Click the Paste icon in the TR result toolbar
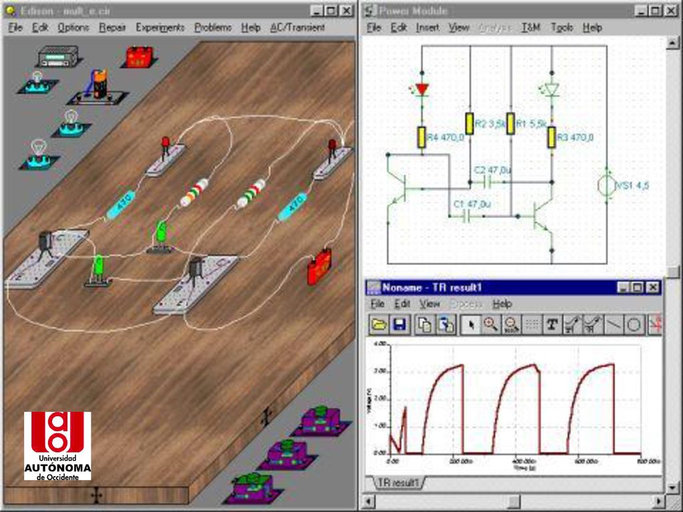 [x=446, y=325]
